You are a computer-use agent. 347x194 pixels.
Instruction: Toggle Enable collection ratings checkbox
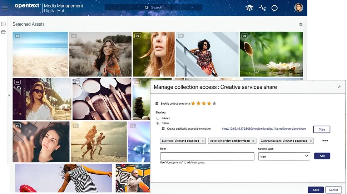[x=157, y=104]
